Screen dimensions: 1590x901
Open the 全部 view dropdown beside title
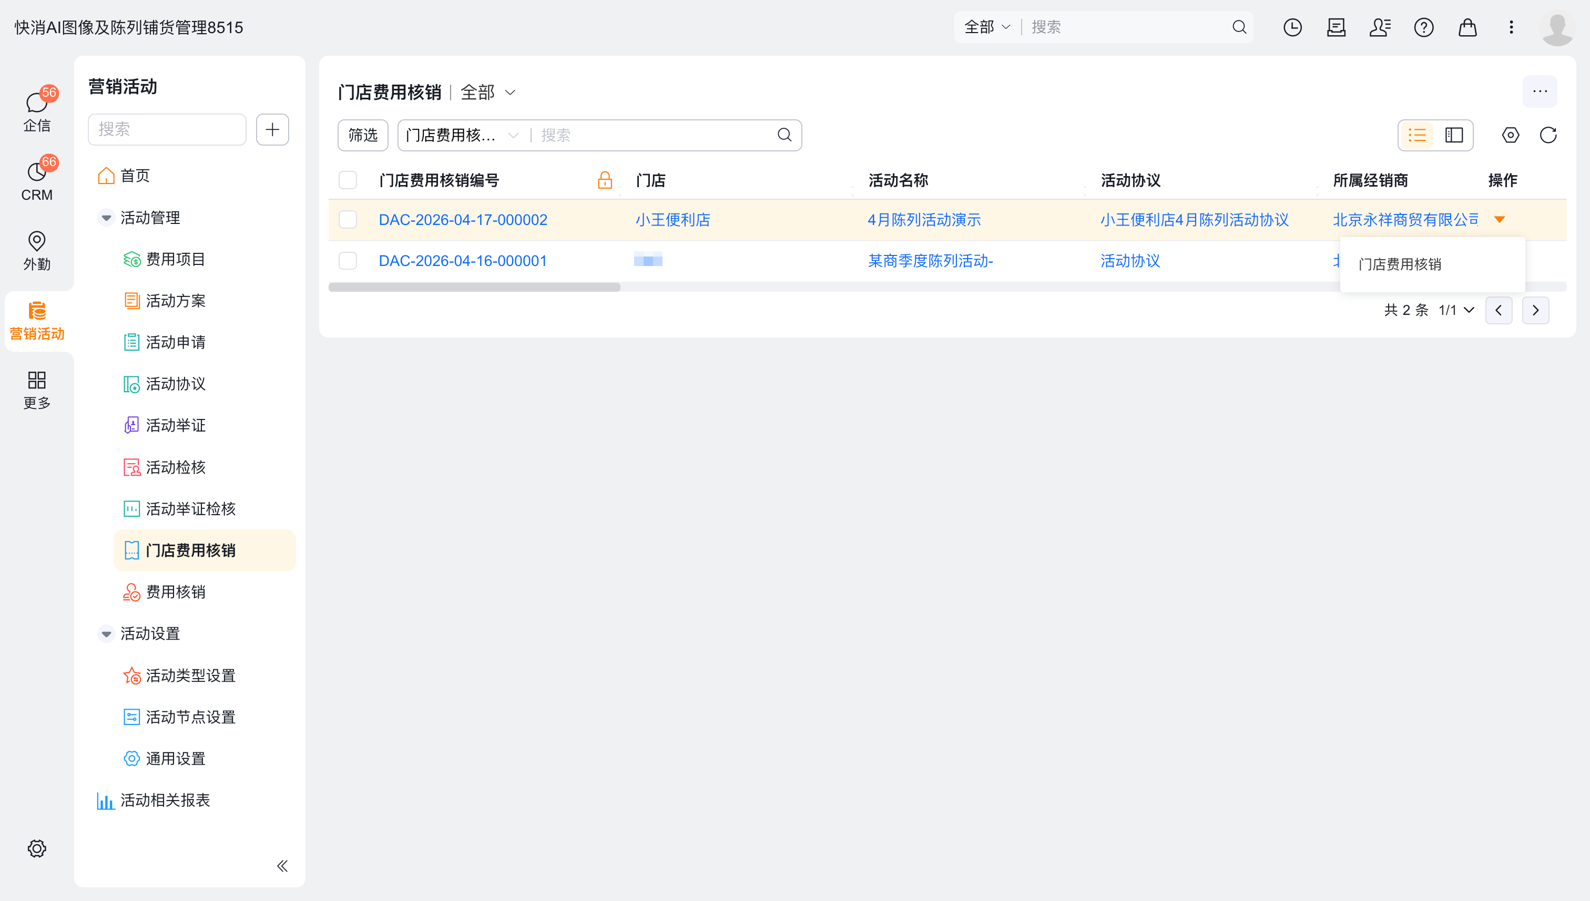click(488, 92)
